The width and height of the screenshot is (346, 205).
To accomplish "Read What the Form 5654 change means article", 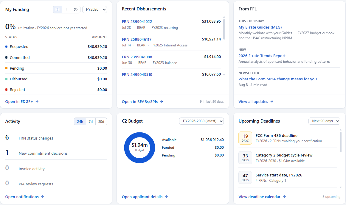I will [x=277, y=79].
